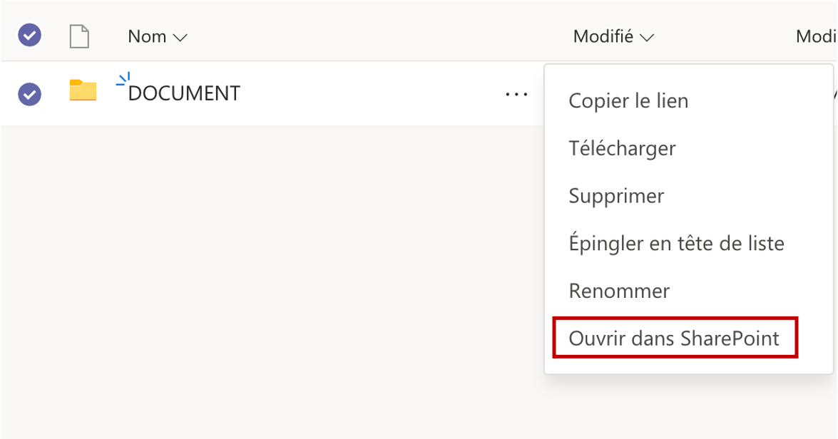The width and height of the screenshot is (838, 439).
Task: Toggle the select-all checkbox in header
Action: pos(30,36)
